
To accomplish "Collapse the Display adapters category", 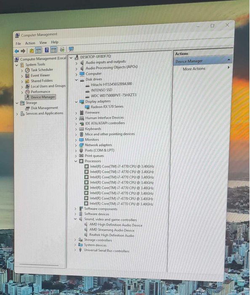I will point(76,102).
